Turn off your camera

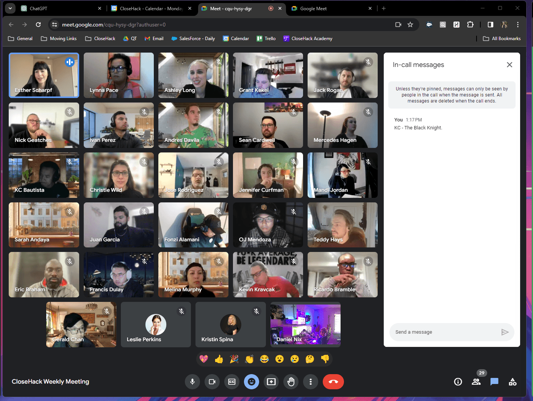click(212, 382)
